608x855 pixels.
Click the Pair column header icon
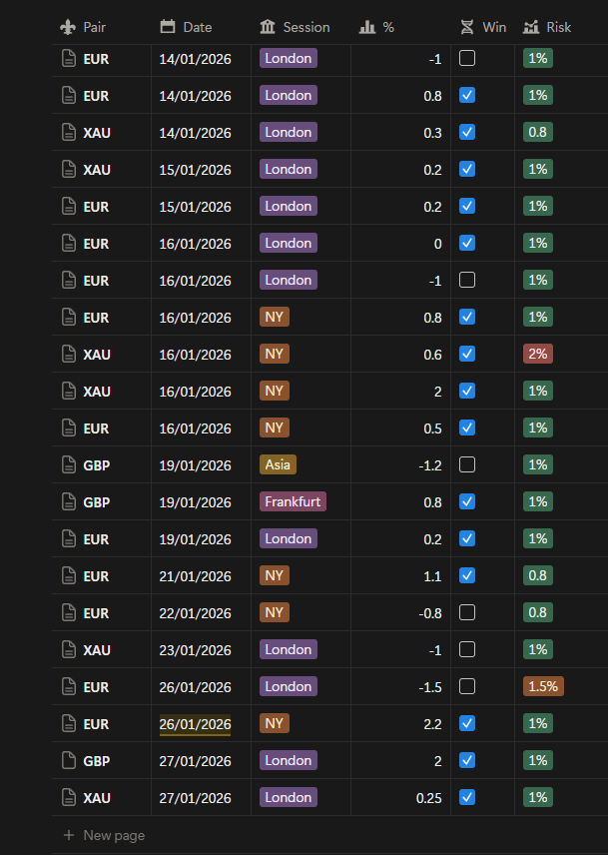68,27
